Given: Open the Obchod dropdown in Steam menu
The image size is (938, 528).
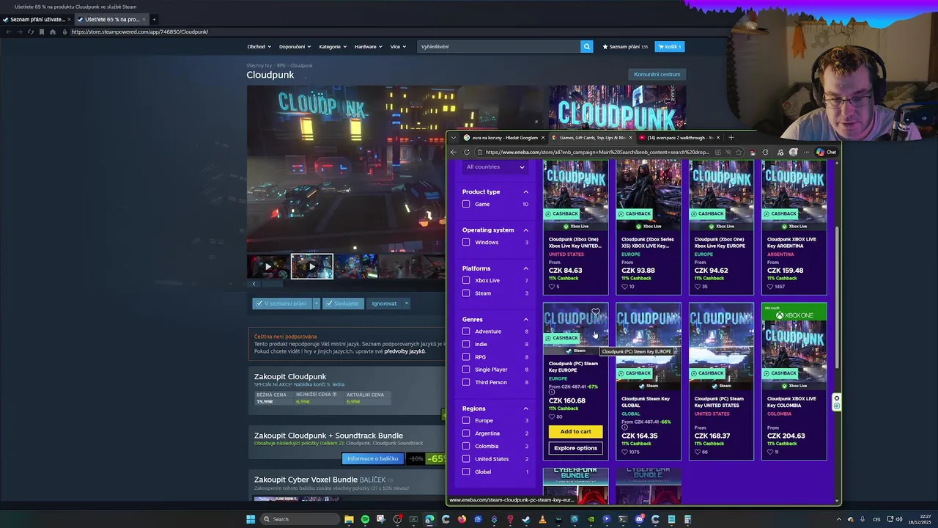Looking at the screenshot, I should [x=259, y=46].
